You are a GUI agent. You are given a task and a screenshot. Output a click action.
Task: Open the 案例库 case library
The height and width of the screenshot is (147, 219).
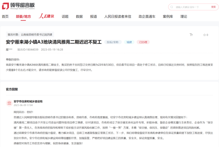(168, 17)
